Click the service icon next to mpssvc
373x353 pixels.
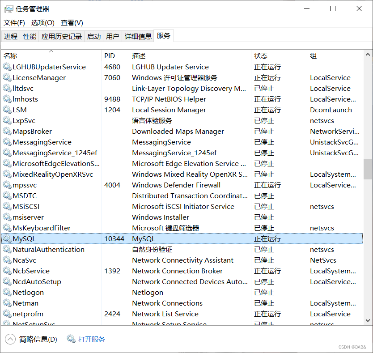[x=7, y=185]
